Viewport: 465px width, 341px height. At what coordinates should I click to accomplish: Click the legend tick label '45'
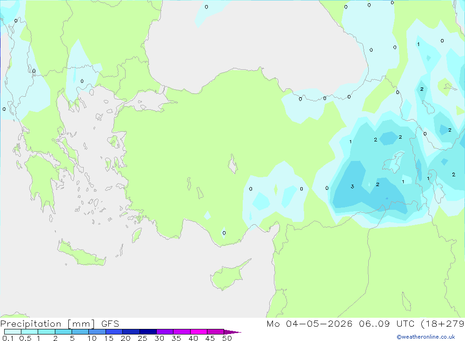click(x=210, y=338)
